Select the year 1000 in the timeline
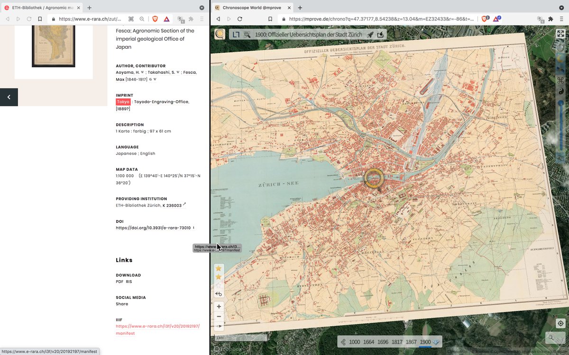This screenshot has width=569, height=355. [x=355, y=342]
